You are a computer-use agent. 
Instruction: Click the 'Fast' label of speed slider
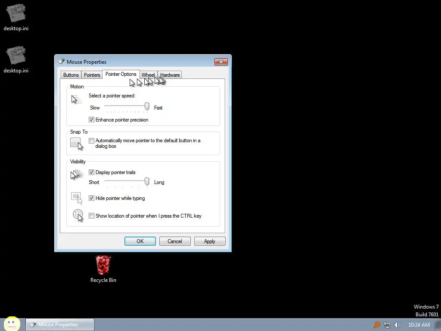tap(158, 107)
